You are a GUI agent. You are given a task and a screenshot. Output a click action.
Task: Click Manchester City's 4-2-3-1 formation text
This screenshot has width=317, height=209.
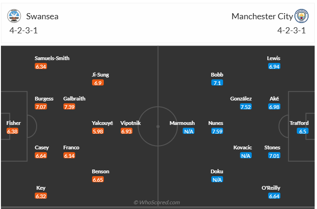pyautogui.click(x=291, y=31)
